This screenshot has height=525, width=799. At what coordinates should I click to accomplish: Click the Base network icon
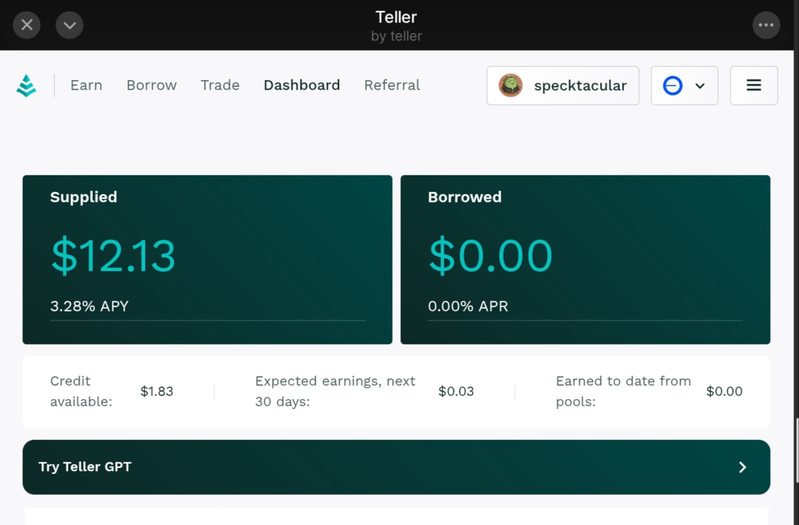[x=672, y=86]
